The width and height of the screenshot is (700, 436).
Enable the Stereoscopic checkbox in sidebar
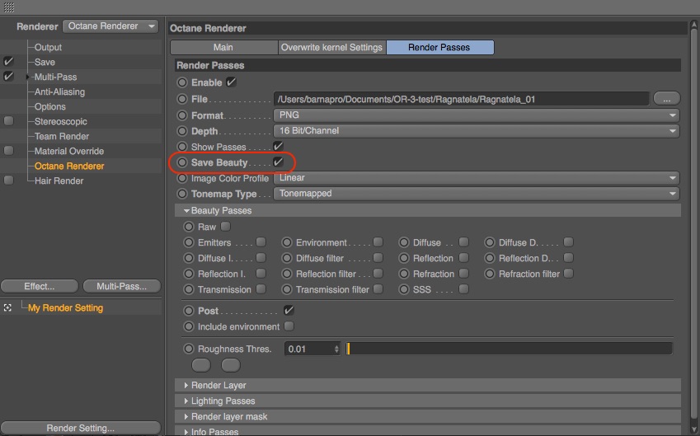(8, 121)
